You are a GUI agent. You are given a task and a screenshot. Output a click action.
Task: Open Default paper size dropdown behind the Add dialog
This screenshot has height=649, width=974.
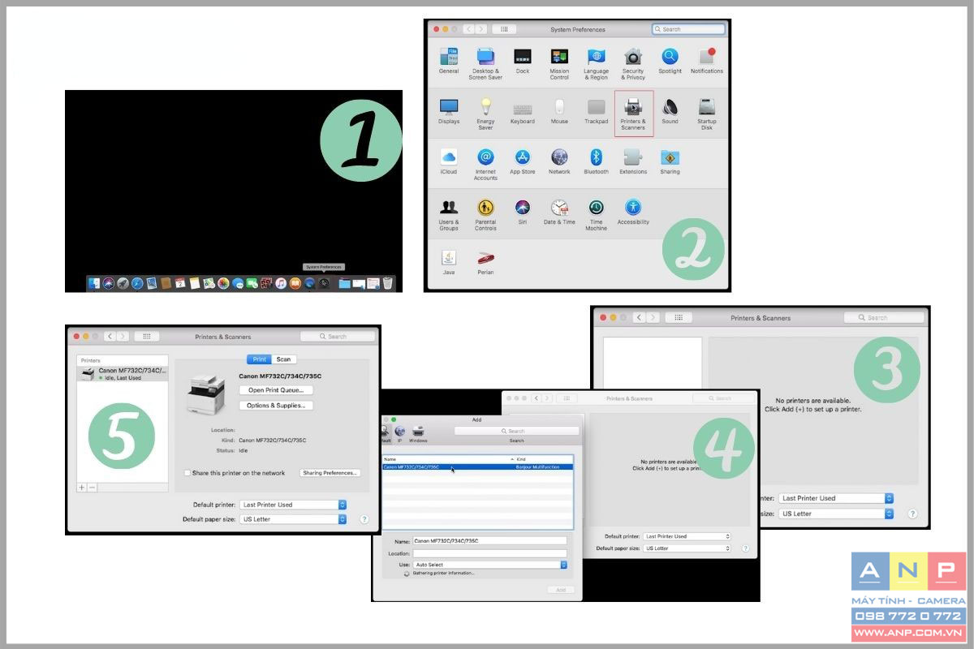687,548
